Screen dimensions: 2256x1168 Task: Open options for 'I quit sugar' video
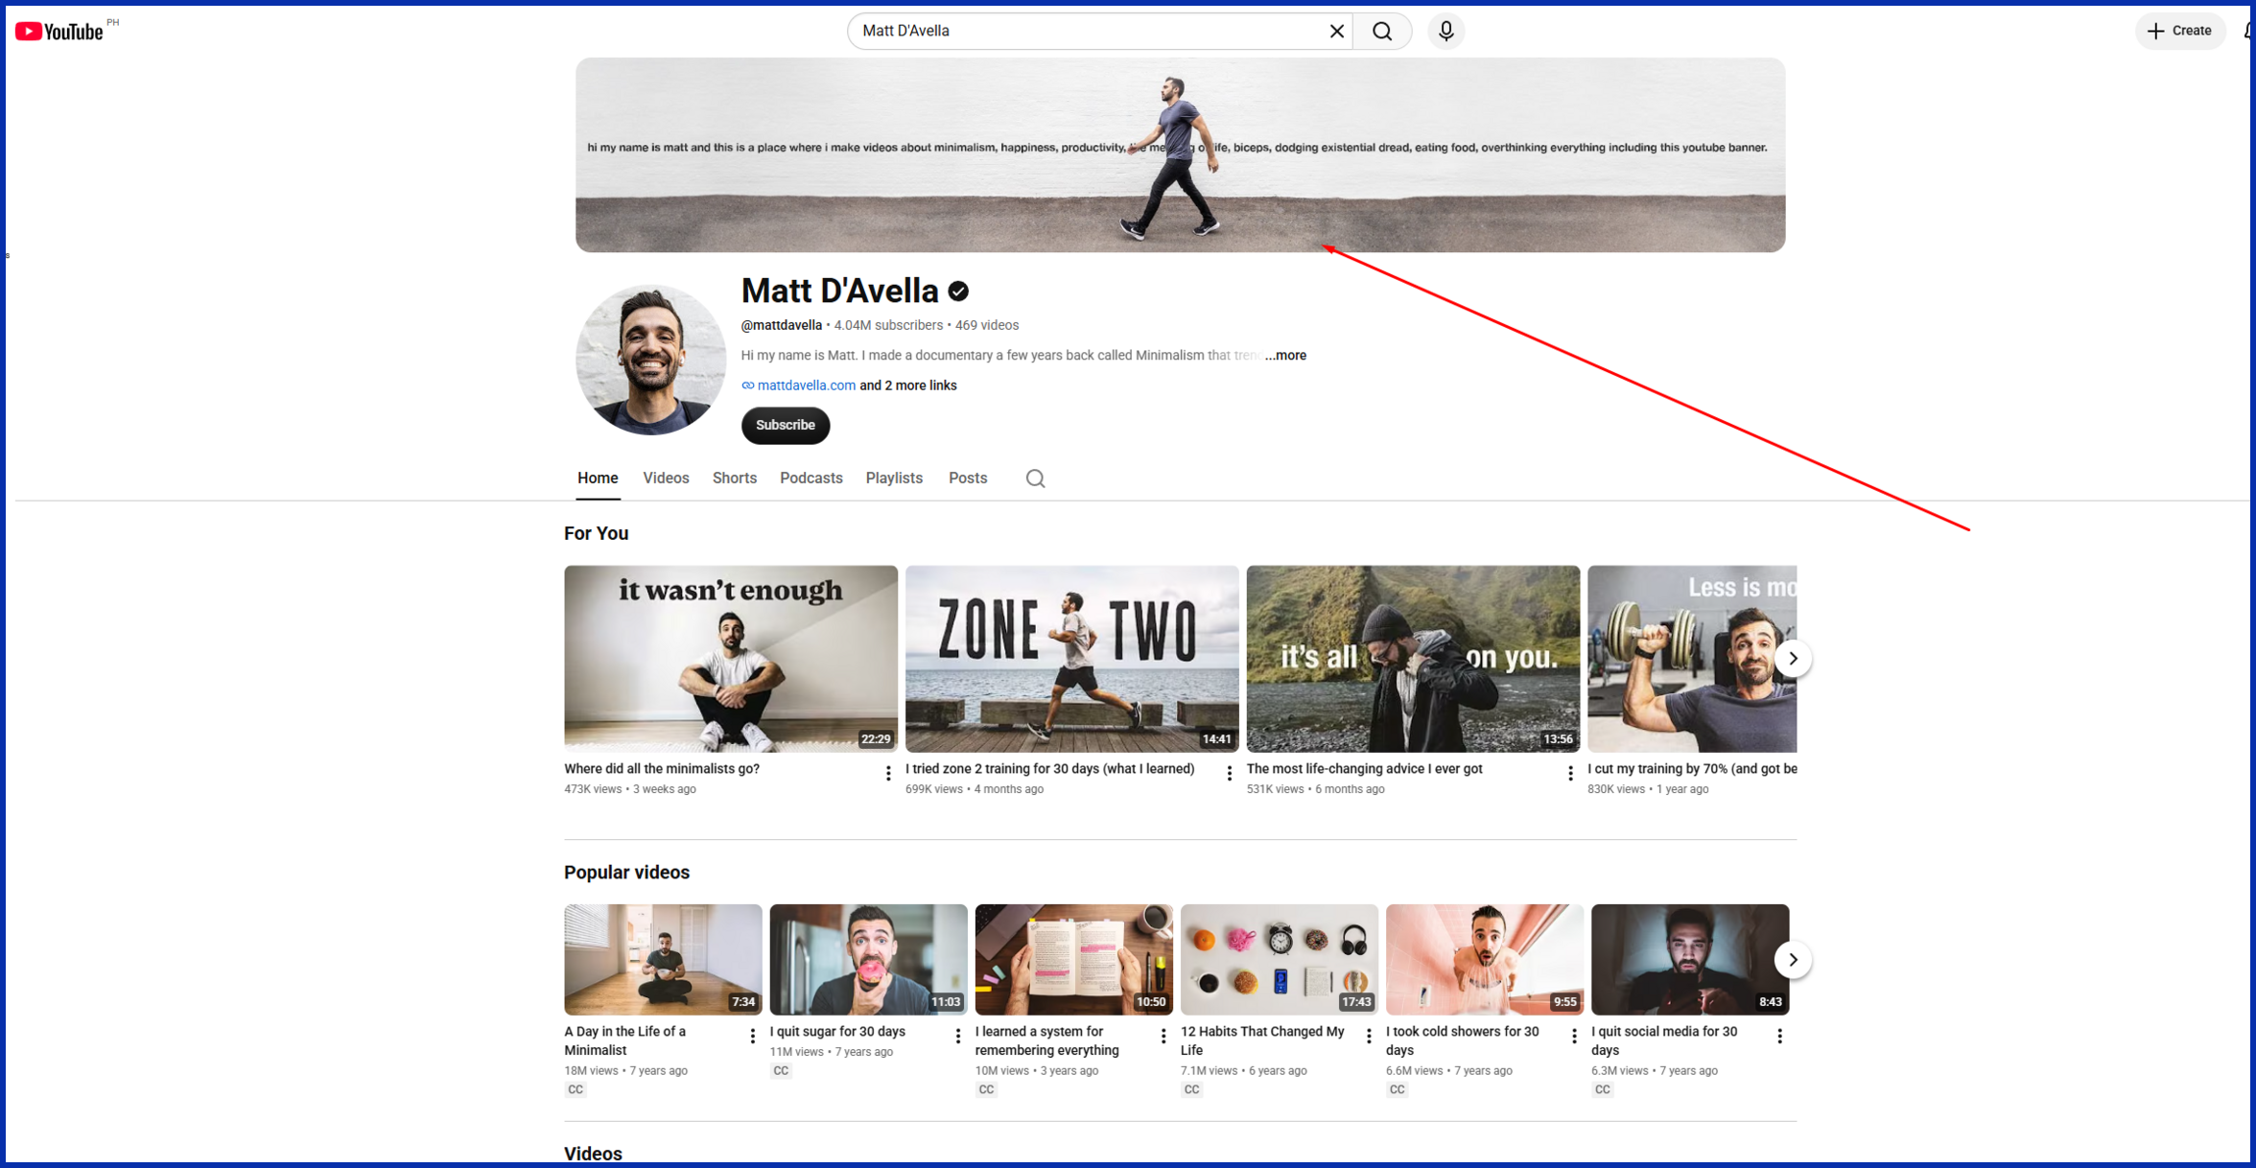(x=958, y=1036)
